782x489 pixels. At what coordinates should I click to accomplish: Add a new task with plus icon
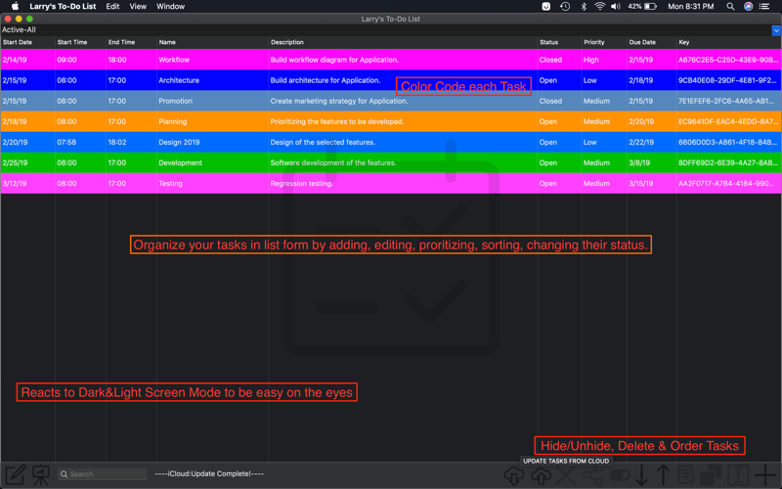pos(765,475)
